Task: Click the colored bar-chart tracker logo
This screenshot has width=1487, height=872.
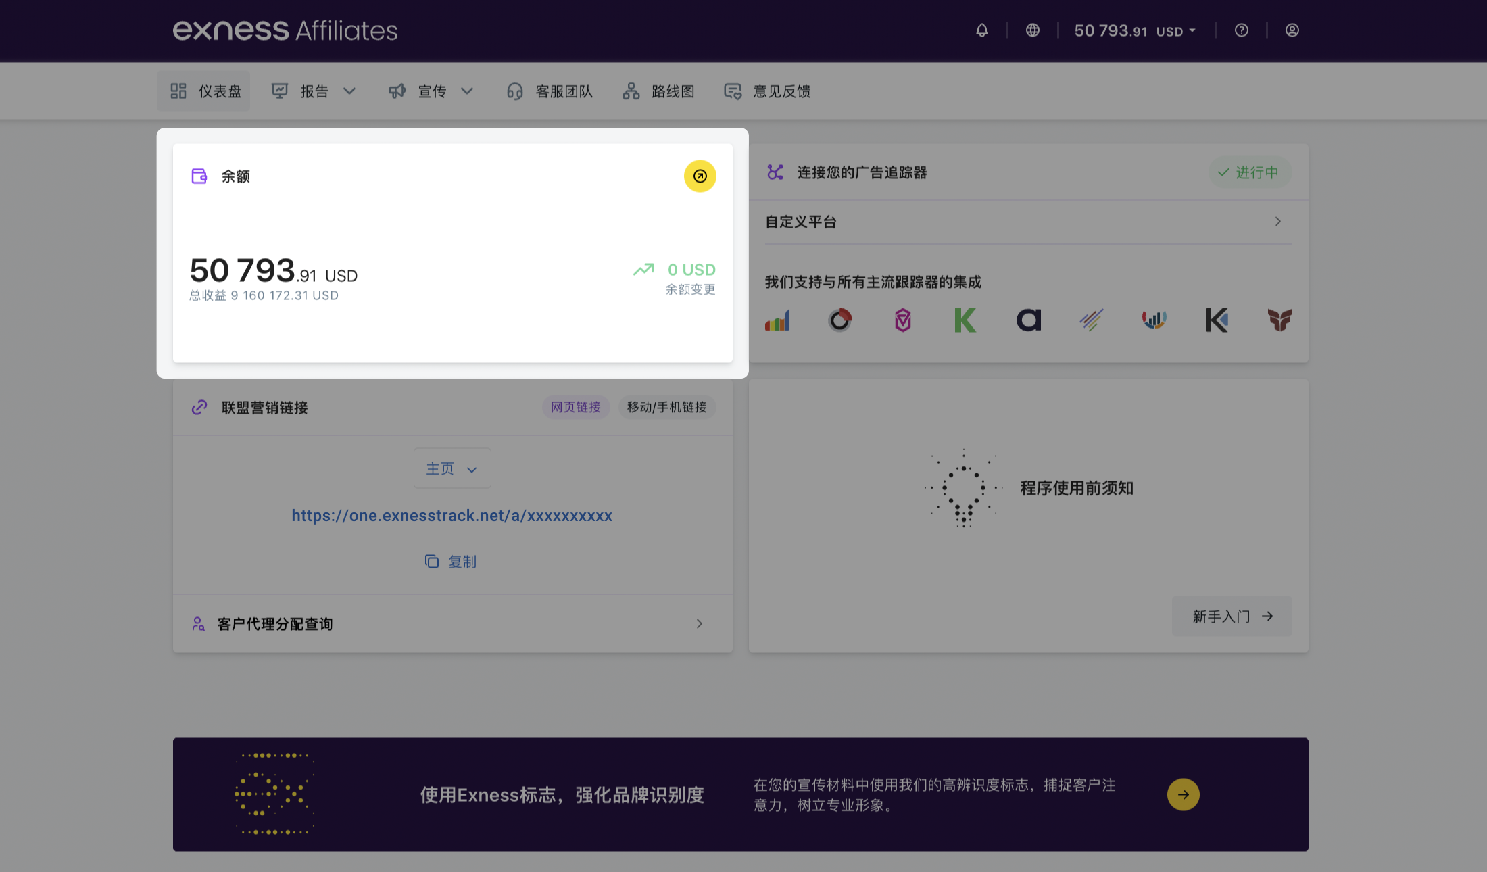Action: coord(777,320)
